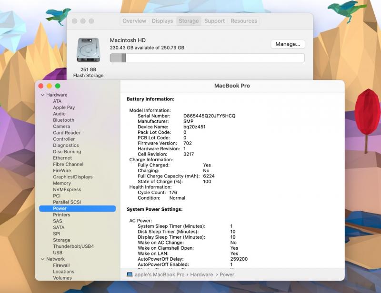The image size is (381, 293).
Task: Open Thunderbolt/USB4 information
Action: [73, 246]
